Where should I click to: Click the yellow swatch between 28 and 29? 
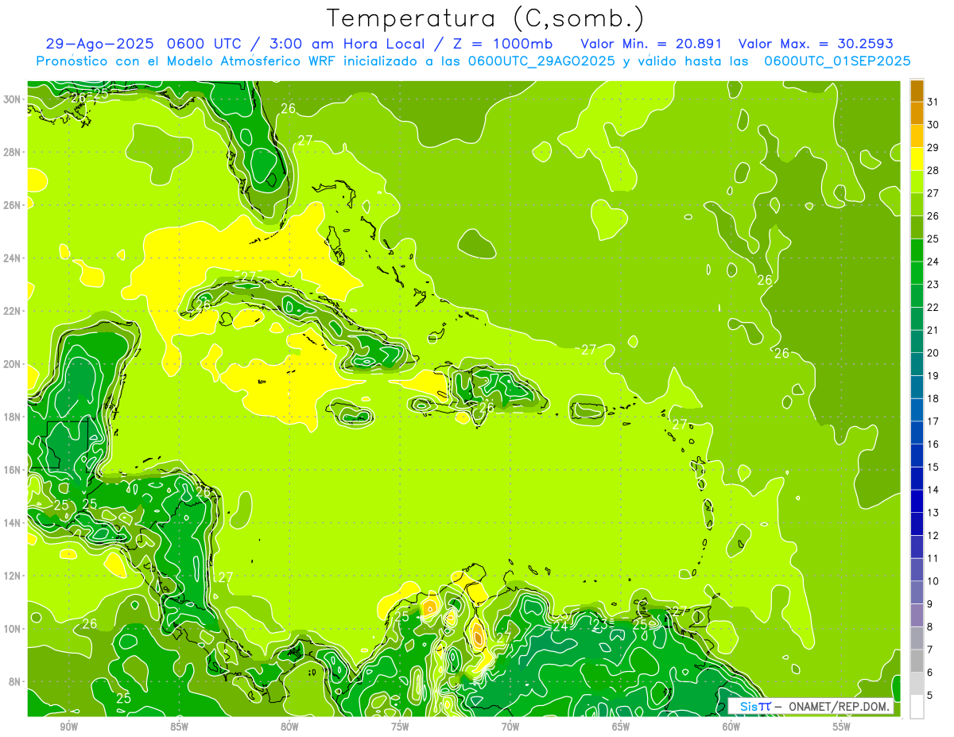pyautogui.click(x=917, y=159)
